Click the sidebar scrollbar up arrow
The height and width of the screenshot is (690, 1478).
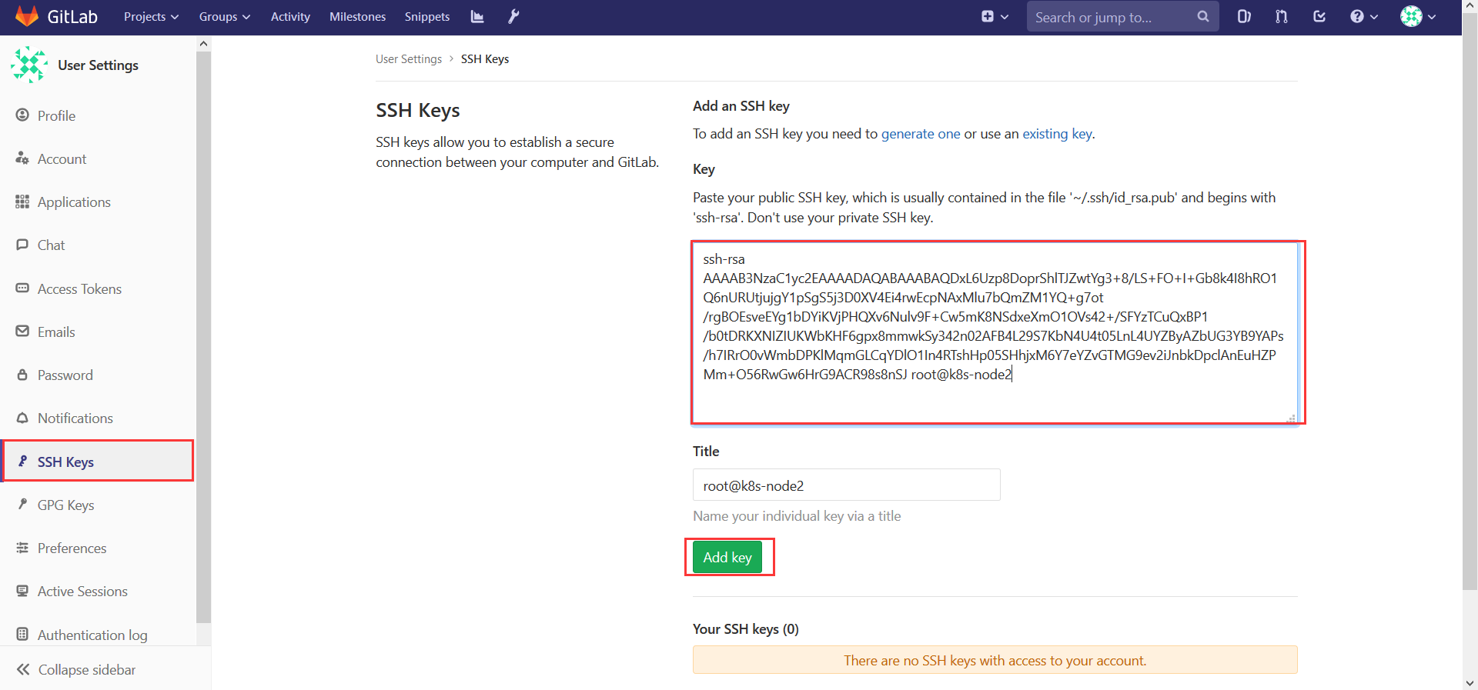click(x=203, y=44)
